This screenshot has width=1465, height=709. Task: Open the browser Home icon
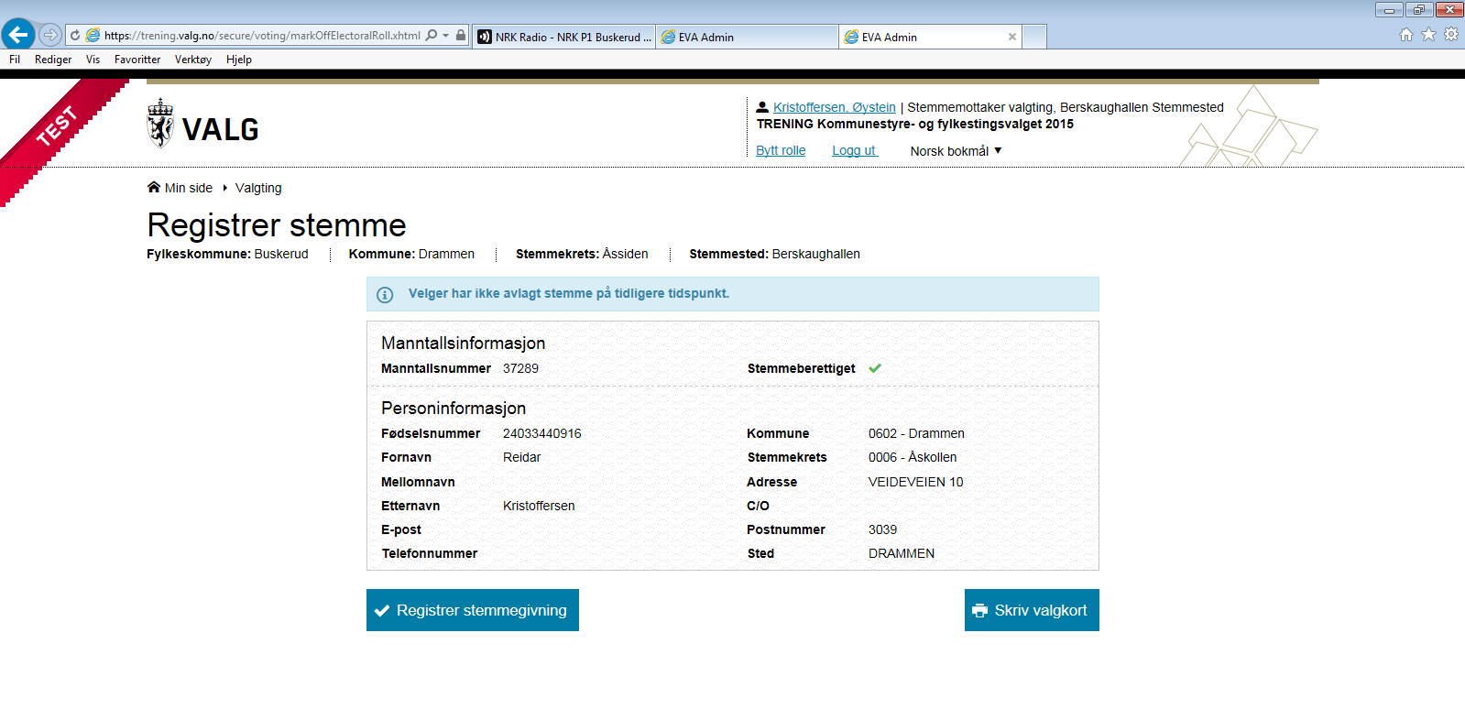[1406, 35]
